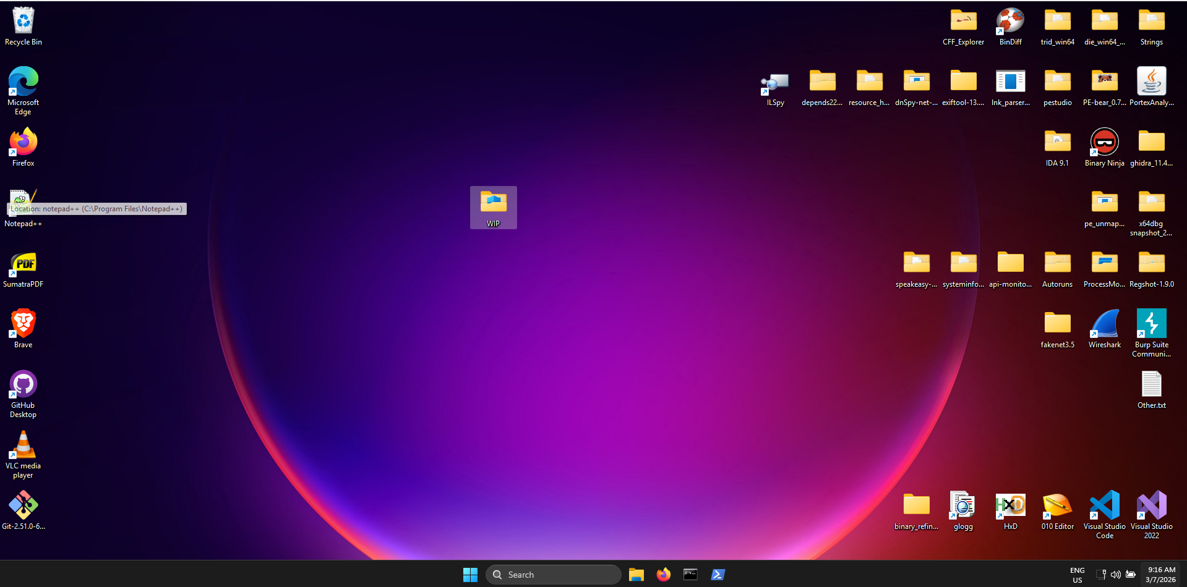Launch PowerShell from the taskbar
This screenshot has height=587, width=1187.
pyautogui.click(x=718, y=575)
